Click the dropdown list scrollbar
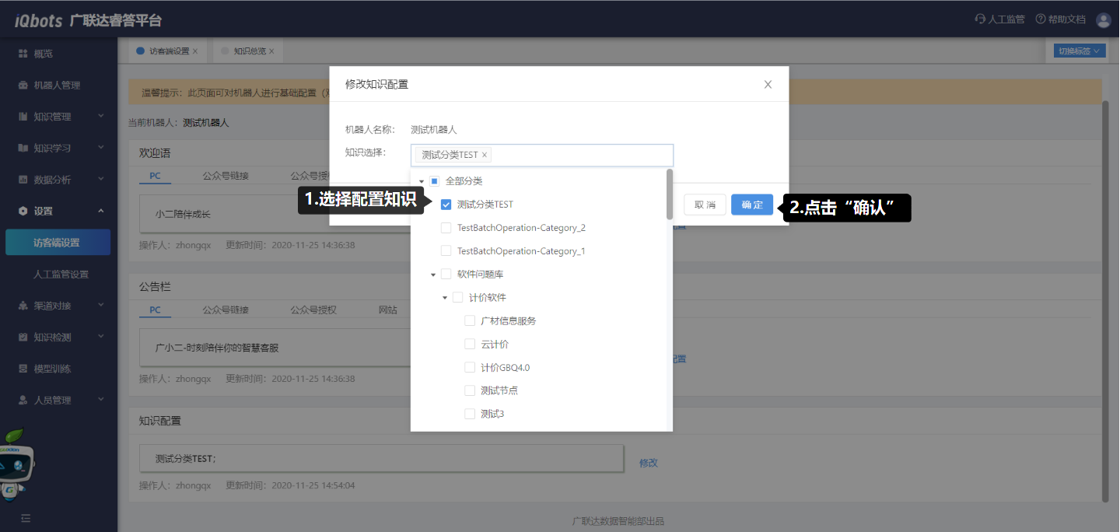This screenshot has width=1120, height=532. pyautogui.click(x=669, y=194)
